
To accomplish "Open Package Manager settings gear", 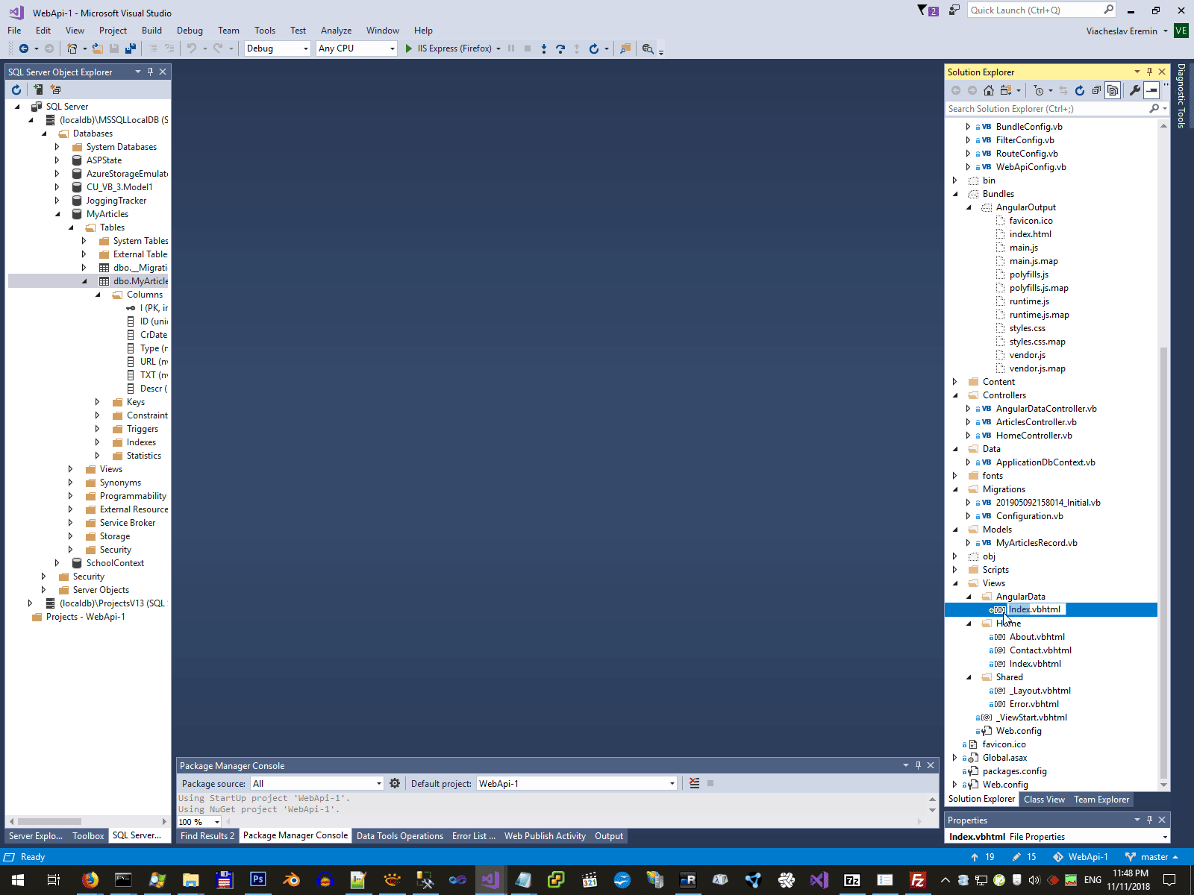I will tap(395, 783).
